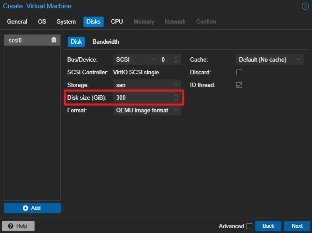Increase the disk size value
The height and width of the screenshot is (233, 312).
point(176,96)
